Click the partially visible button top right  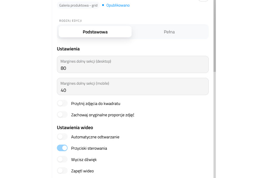point(203,1)
